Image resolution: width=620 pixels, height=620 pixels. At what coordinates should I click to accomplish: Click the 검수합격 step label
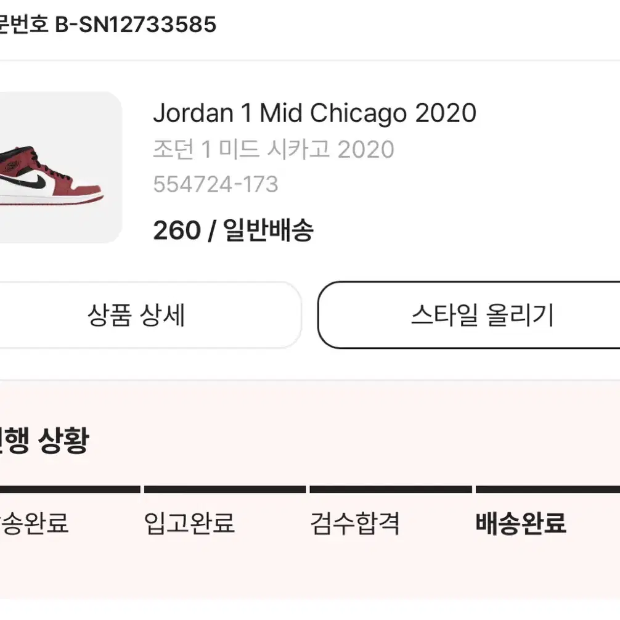click(x=354, y=523)
